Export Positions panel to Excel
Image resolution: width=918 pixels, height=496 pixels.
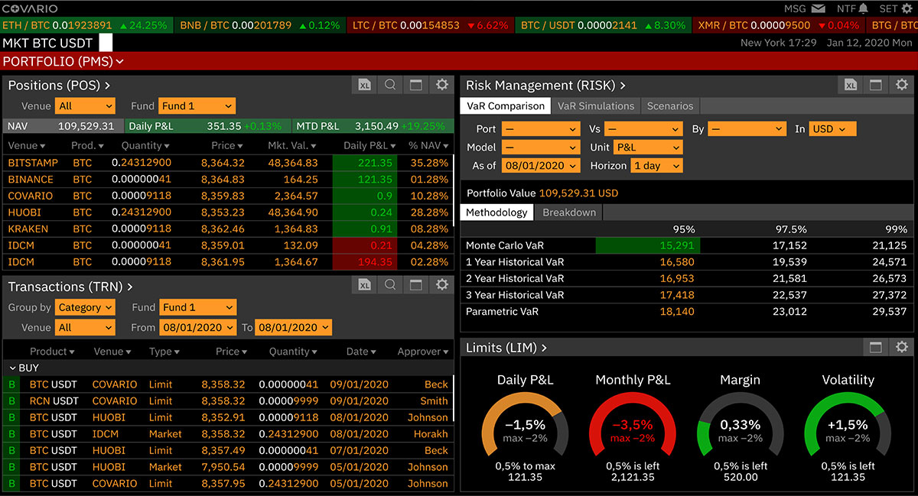click(365, 85)
